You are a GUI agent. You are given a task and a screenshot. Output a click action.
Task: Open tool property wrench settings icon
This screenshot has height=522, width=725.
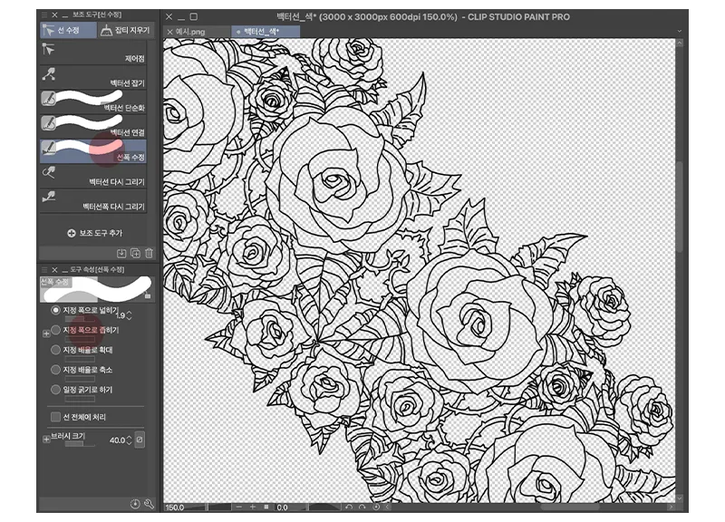pyautogui.click(x=149, y=504)
